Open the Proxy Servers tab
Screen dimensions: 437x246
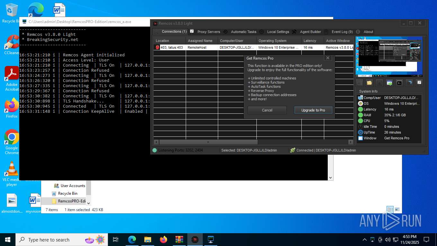tap(205, 31)
